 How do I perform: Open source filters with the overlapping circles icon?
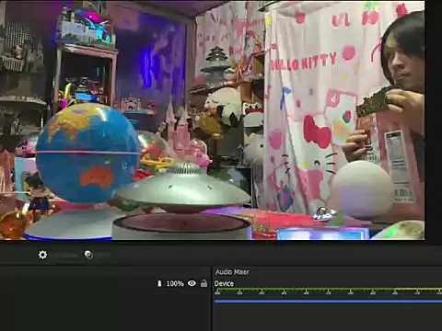pyautogui.click(x=88, y=255)
